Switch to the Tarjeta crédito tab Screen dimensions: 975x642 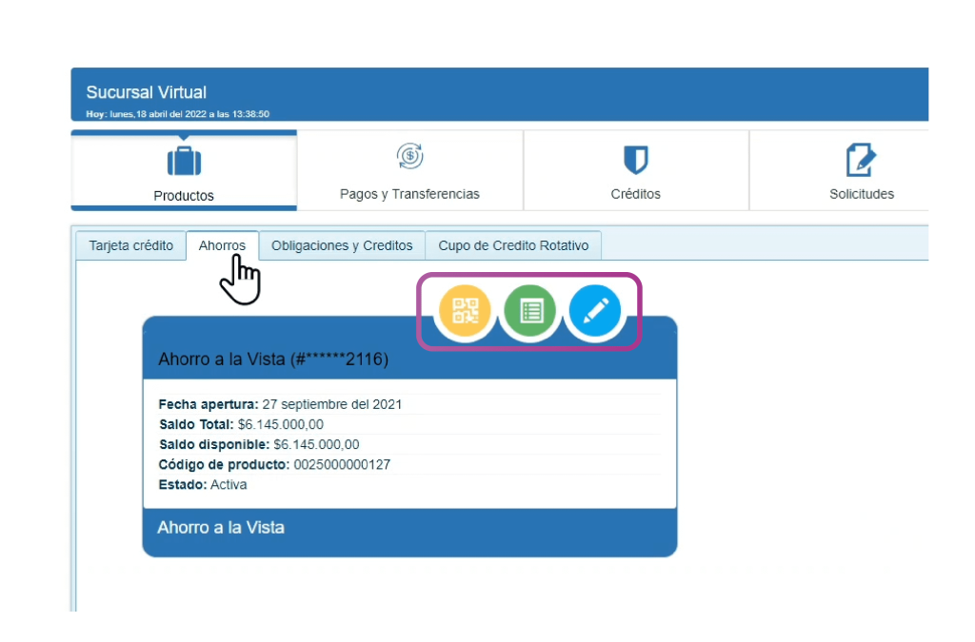pyautogui.click(x=131, y=245)
